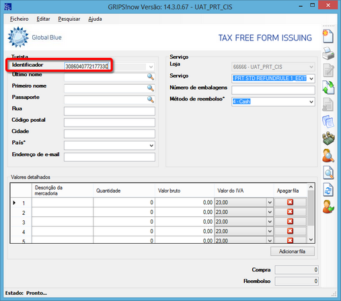Click the person with green arrow icon
The height and width of the screenshot is (301, 341).
point(328,207)
